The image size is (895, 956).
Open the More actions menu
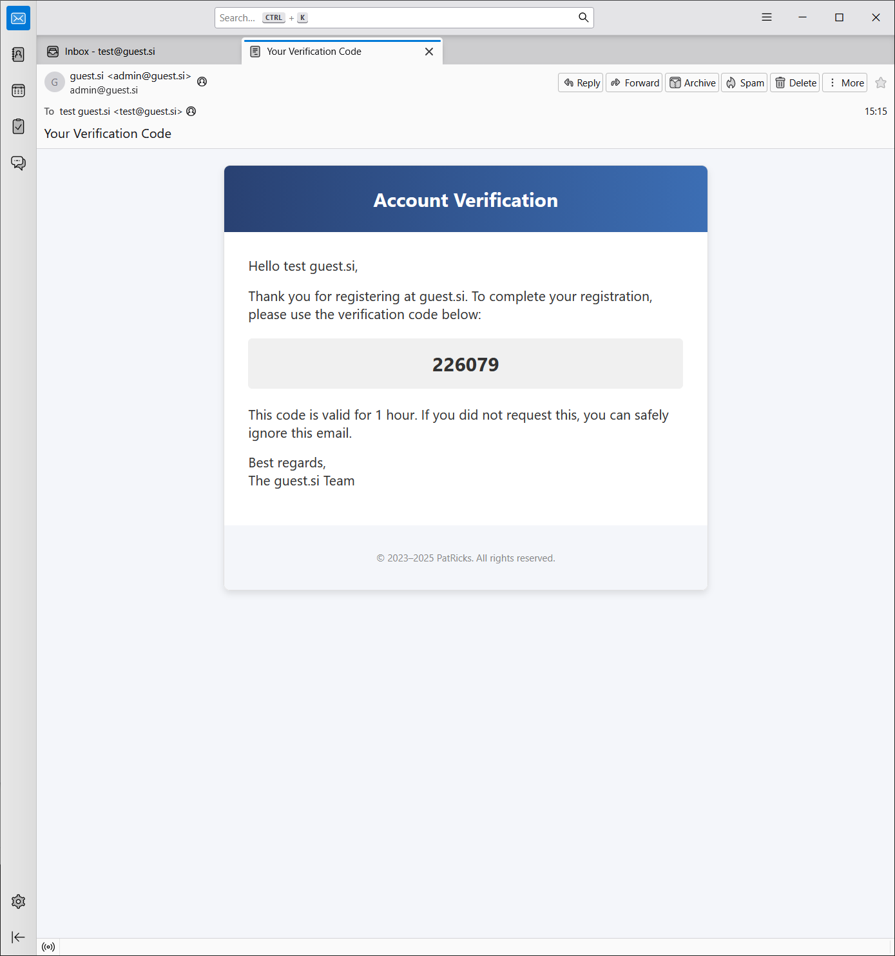pos(845,83)
